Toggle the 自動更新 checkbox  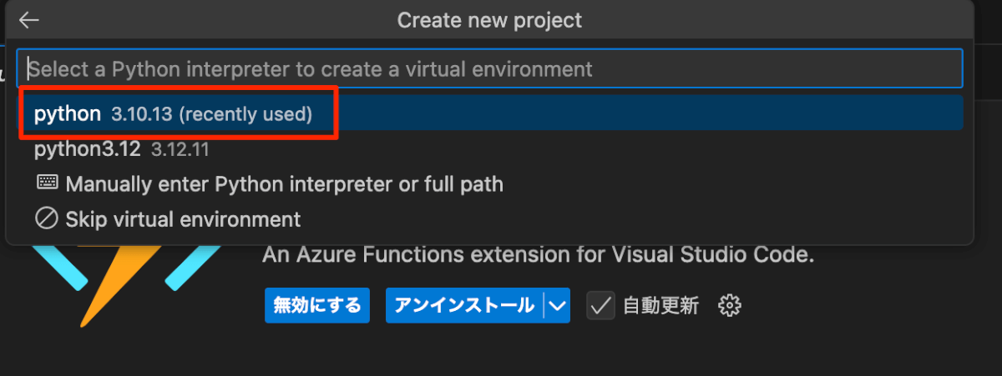pos(600,306)
